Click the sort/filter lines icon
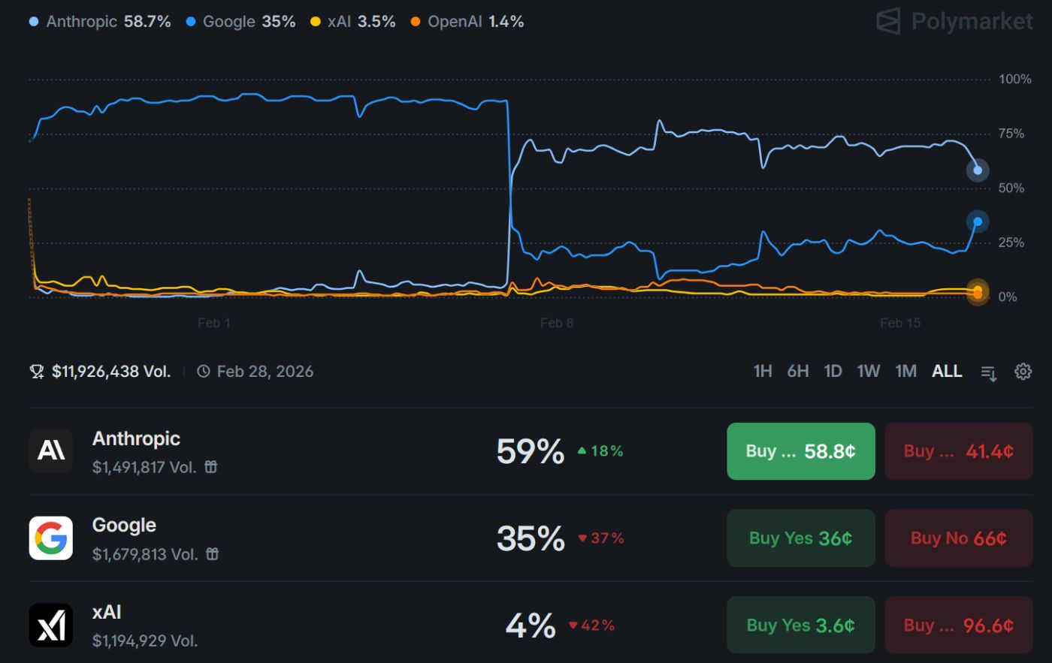This screenshot has height=663, width=1052. [x=989, y=372]
